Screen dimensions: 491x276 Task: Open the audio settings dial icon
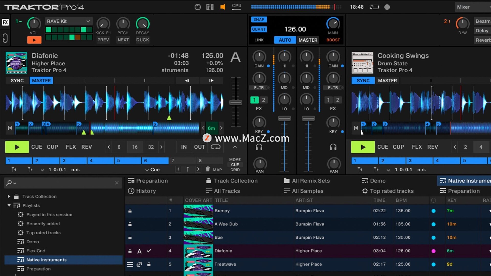click(198, 7)
